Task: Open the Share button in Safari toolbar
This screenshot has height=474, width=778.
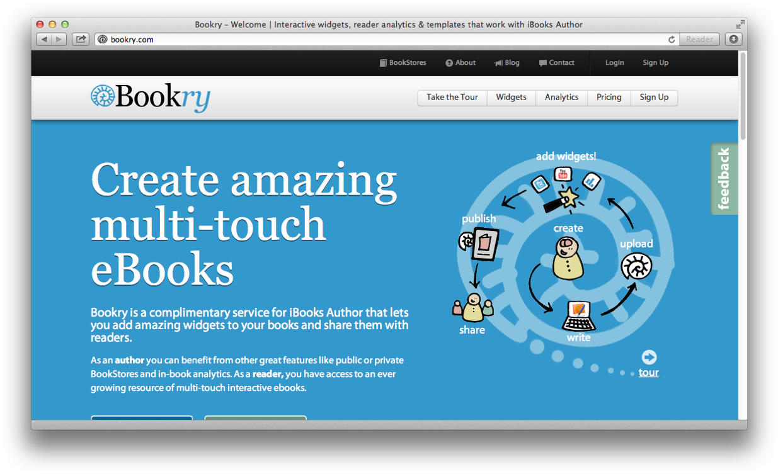Action: pyautogui.click(x=81, y=39)
